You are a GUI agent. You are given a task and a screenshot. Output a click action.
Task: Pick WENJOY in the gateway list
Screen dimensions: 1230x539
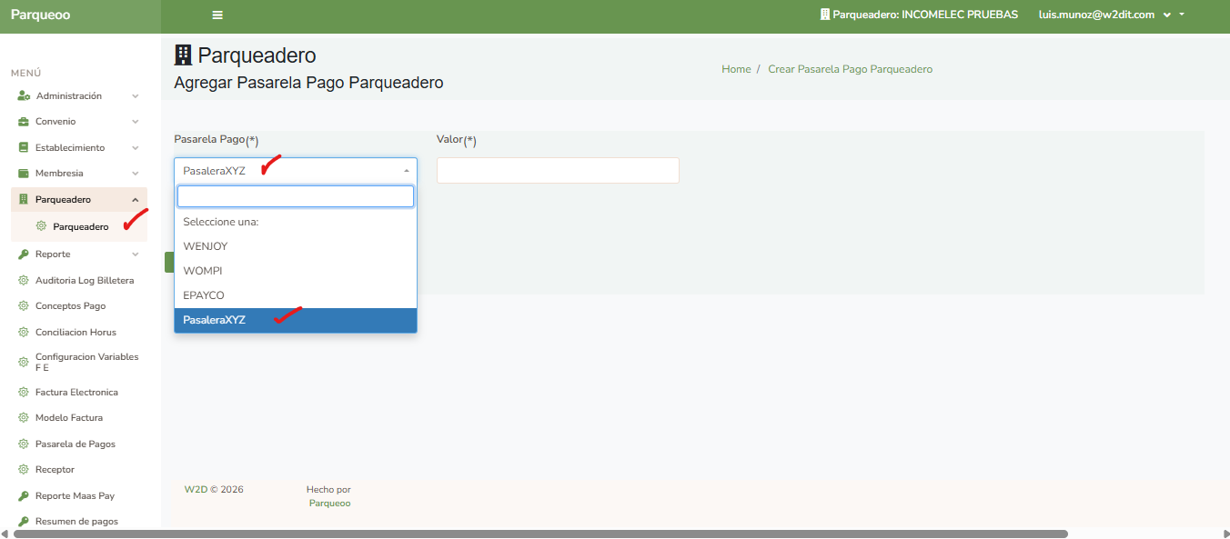(206, 246)
